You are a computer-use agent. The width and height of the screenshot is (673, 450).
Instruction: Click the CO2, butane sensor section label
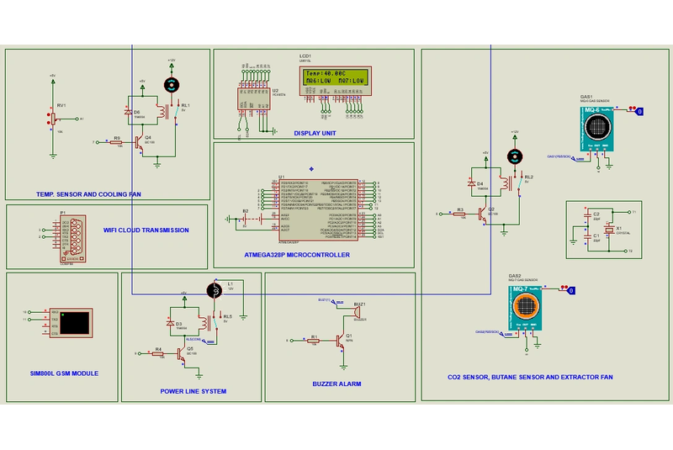[530, 377]
